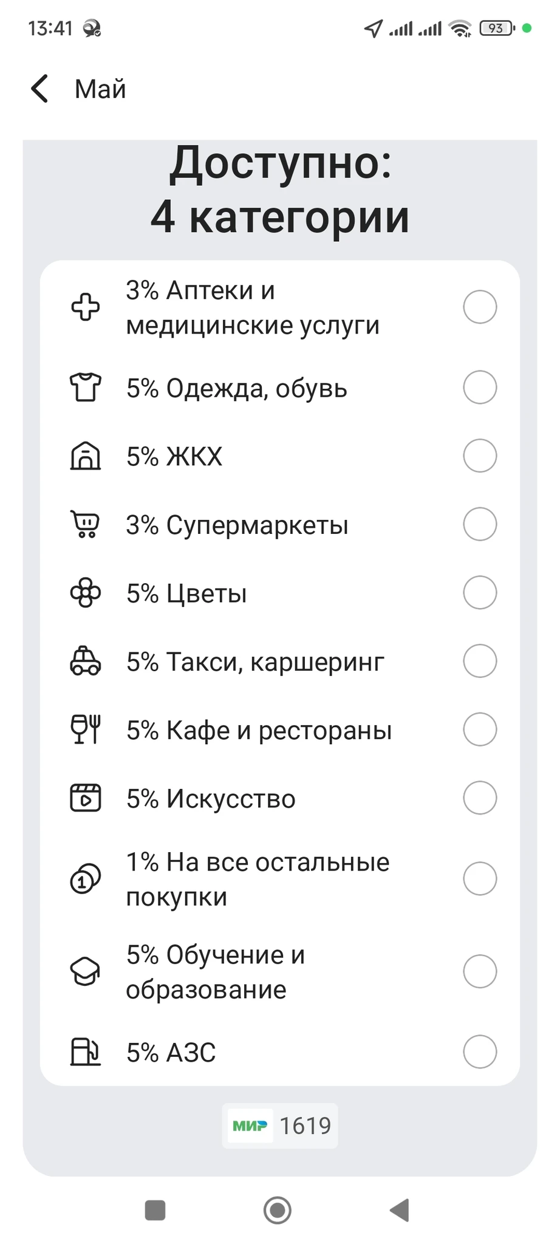The height and width of the screenshot is (1244, 560).
Task: Tap the house icon for ЖКХ
Action: tap(86, 456)
